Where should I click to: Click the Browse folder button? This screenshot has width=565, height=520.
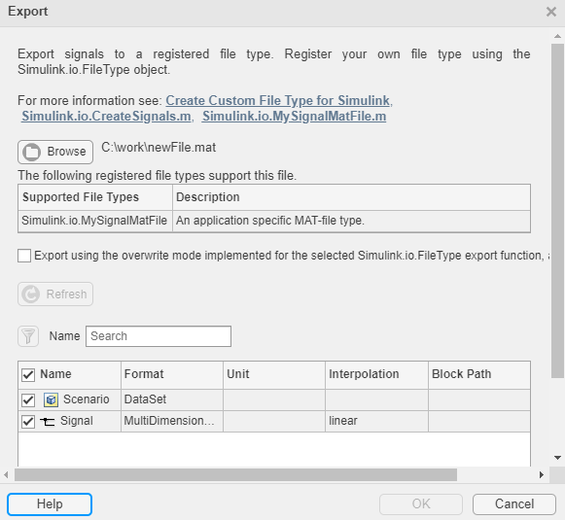point(55,152)
